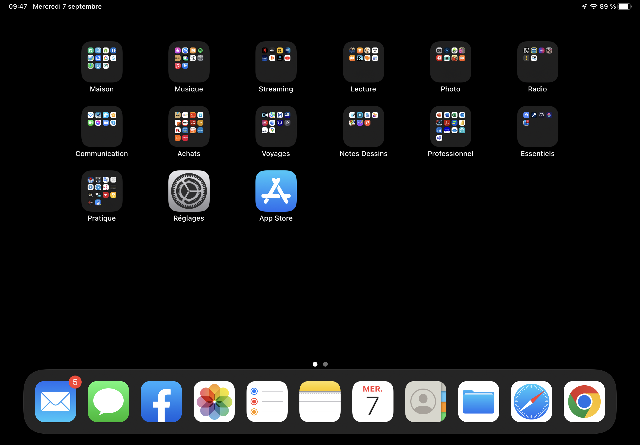Screen dimensions: 640x445
Task: Open the Facebook app
Action: point(161,401)
